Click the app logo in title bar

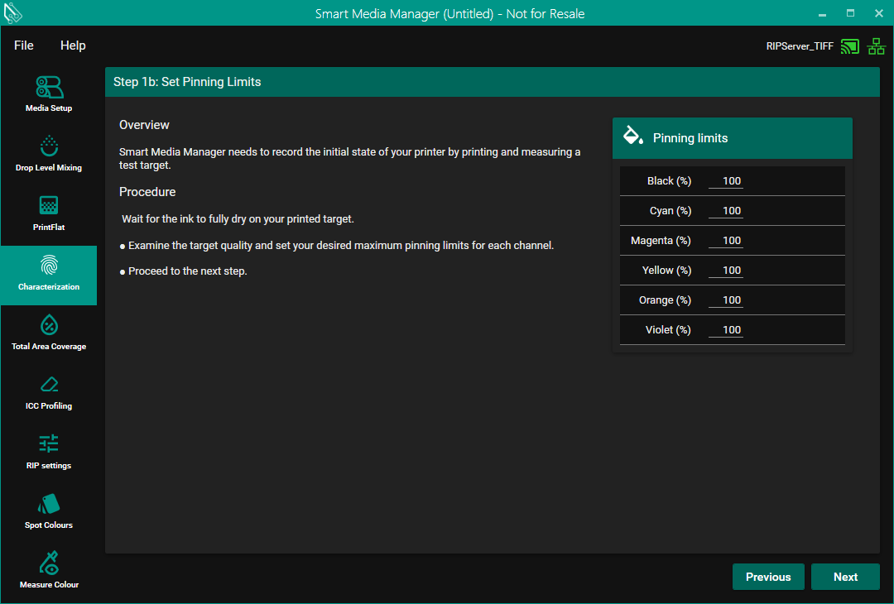(12, 13)
